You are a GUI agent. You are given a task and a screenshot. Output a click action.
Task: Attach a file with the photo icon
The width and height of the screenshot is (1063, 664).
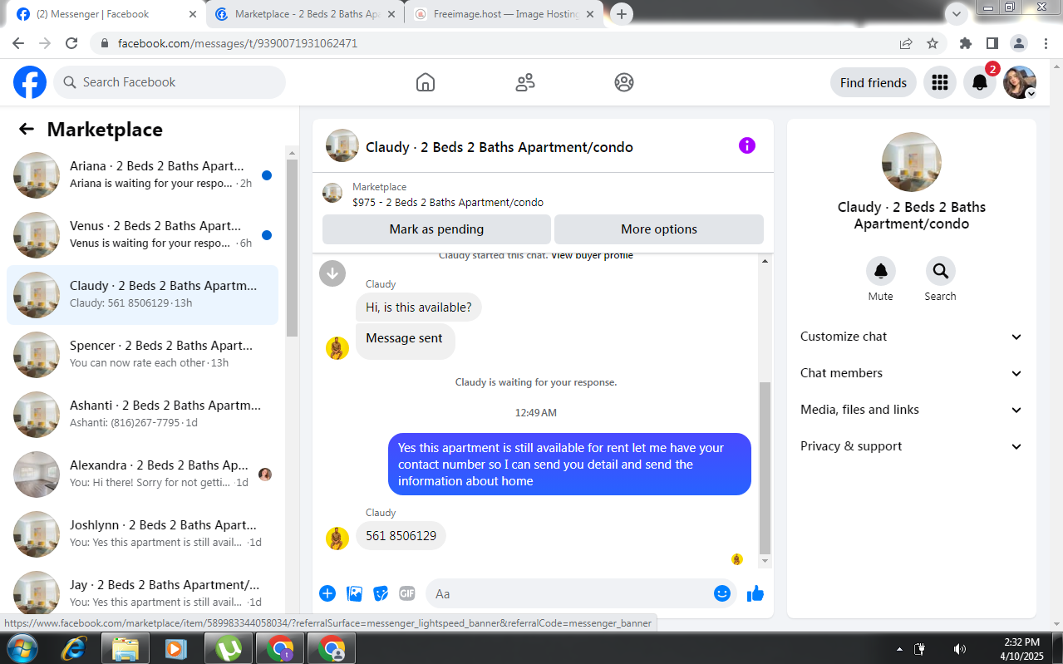tap(354, 593)
